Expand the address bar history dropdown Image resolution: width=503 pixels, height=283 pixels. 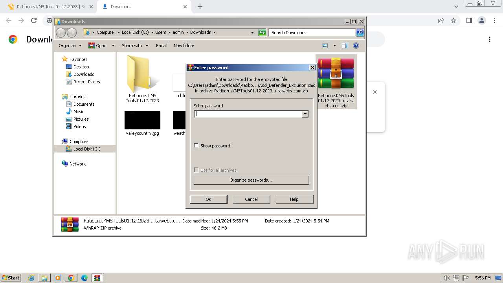pos(252,33)
